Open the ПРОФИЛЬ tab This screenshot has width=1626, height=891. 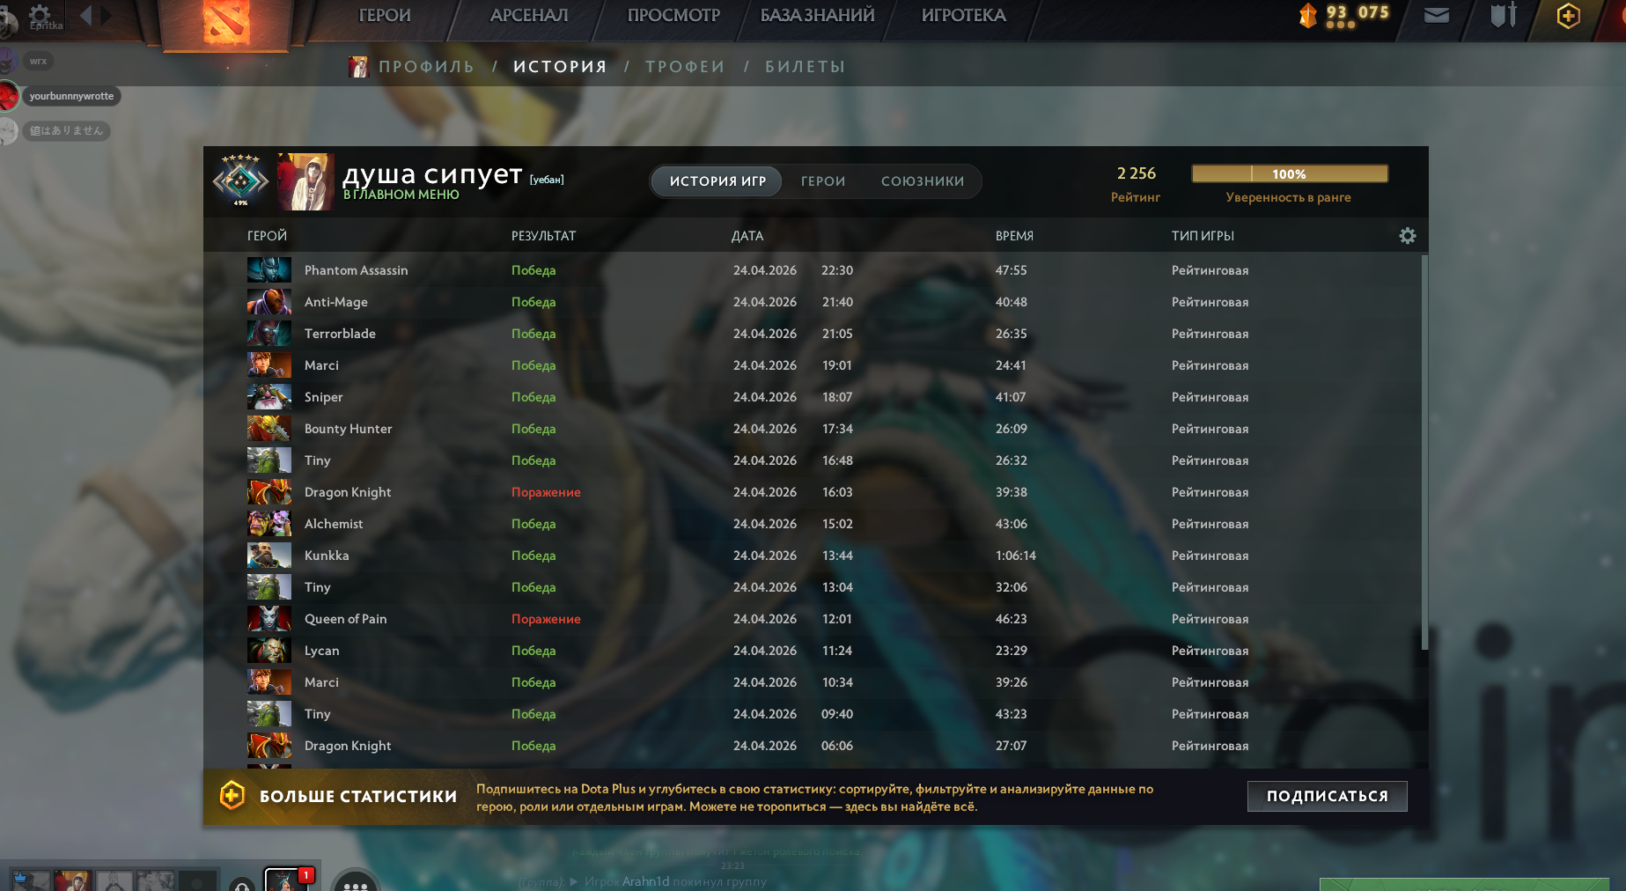coord(426,67)
